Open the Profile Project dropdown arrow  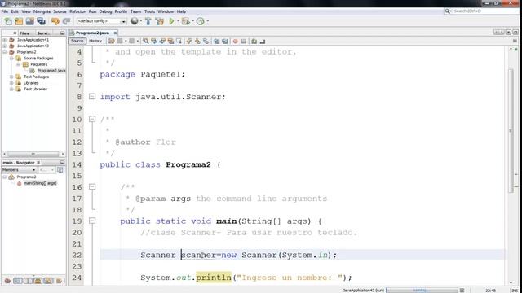pyautogui.click(x=208, y=21)
